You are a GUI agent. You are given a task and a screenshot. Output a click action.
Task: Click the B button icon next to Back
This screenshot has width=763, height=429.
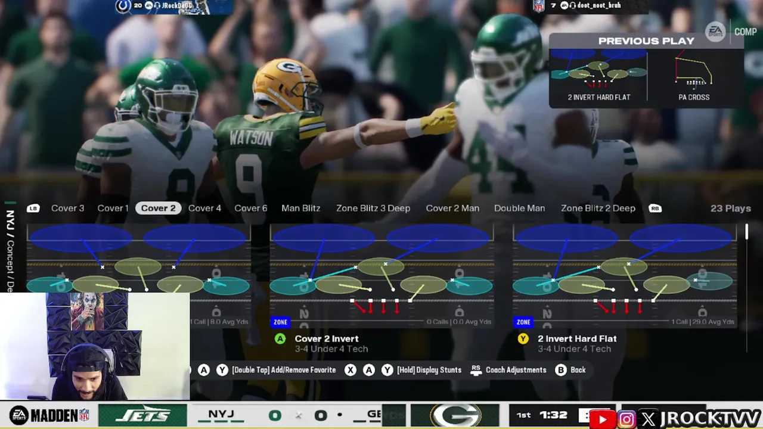561,370
